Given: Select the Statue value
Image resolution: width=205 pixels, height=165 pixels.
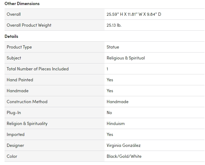Looking at the screenshot, I should click(x=113, y=47).
